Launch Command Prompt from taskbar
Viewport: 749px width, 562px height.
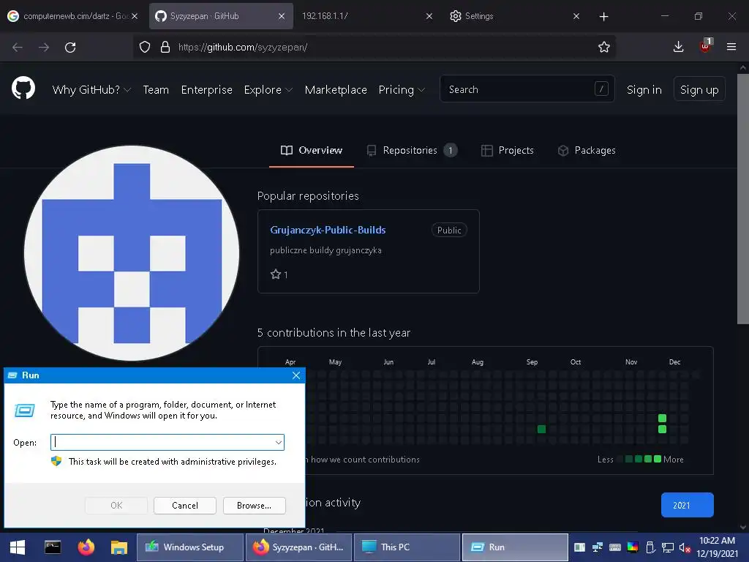[53, 547]
